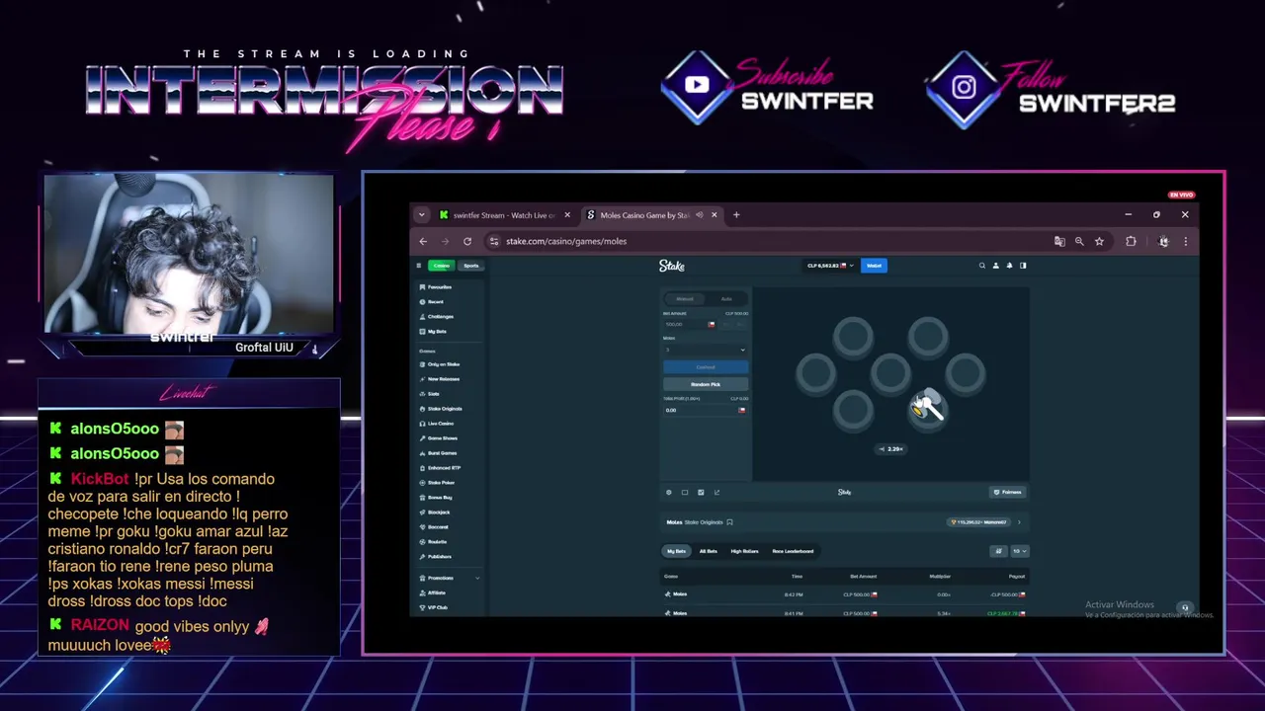Click the YouTube icon on stream overlay
Viewport: 1265px width, 711px height.
coord(697,85)
